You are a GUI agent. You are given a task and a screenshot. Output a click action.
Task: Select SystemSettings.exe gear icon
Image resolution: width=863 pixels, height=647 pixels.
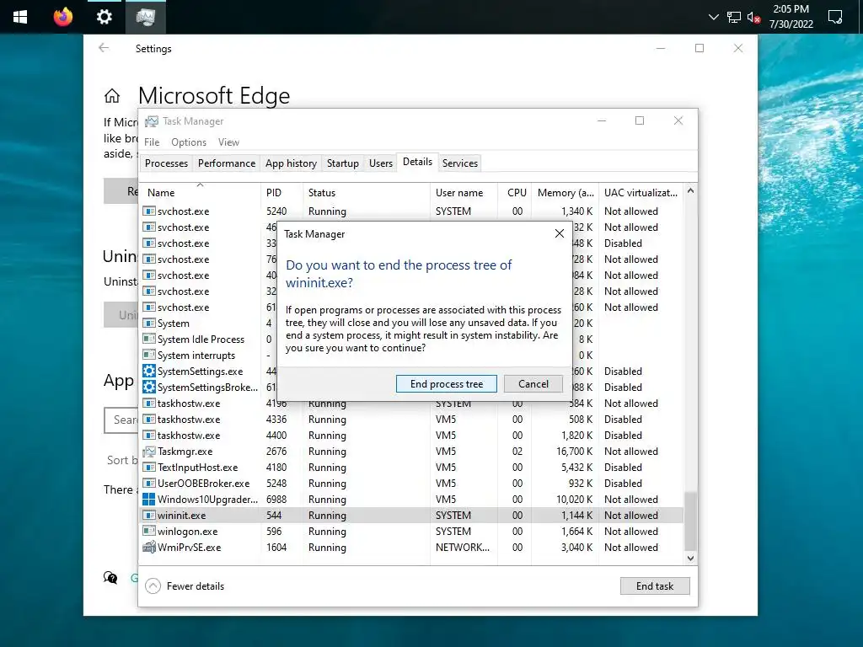point(148,371)
